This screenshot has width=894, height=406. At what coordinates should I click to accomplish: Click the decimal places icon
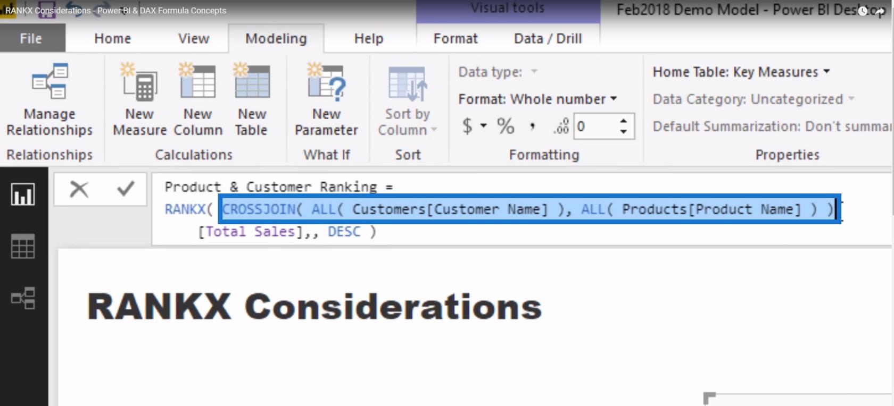[x=561, y=126]
